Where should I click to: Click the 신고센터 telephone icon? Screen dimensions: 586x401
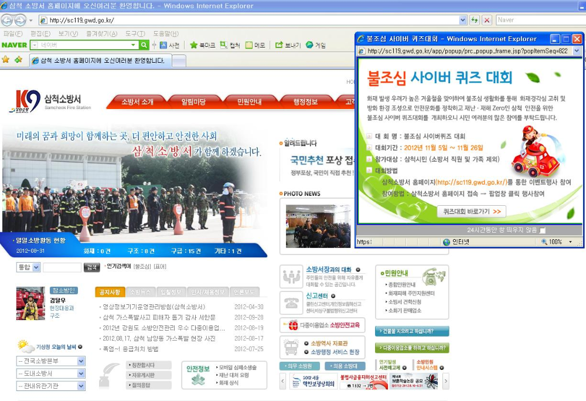point(291,304)
